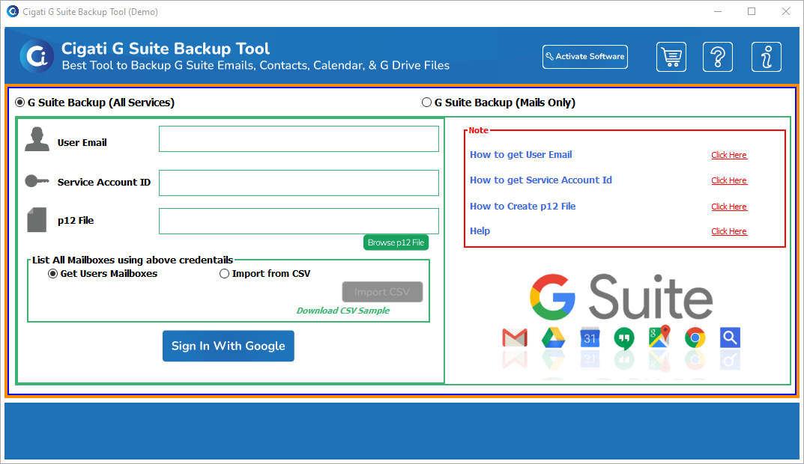Click the Gmail icon under G Suite

pyautogui.click(x=515, y=338)
